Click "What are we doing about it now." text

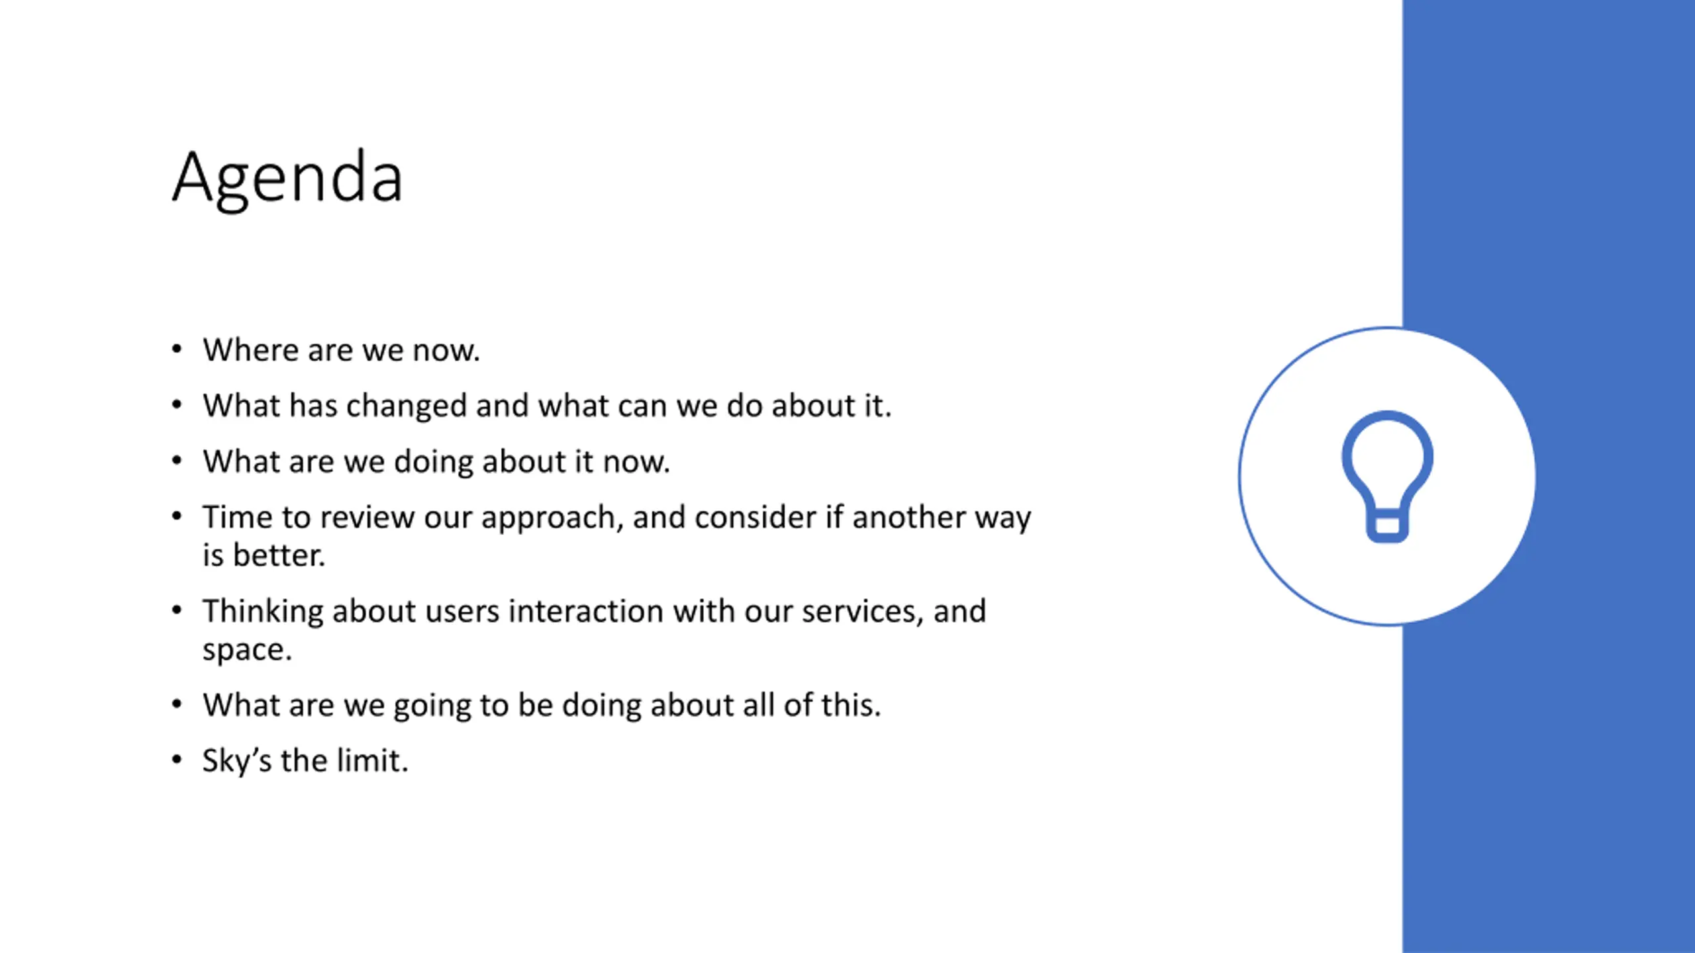tap(436, 461)
